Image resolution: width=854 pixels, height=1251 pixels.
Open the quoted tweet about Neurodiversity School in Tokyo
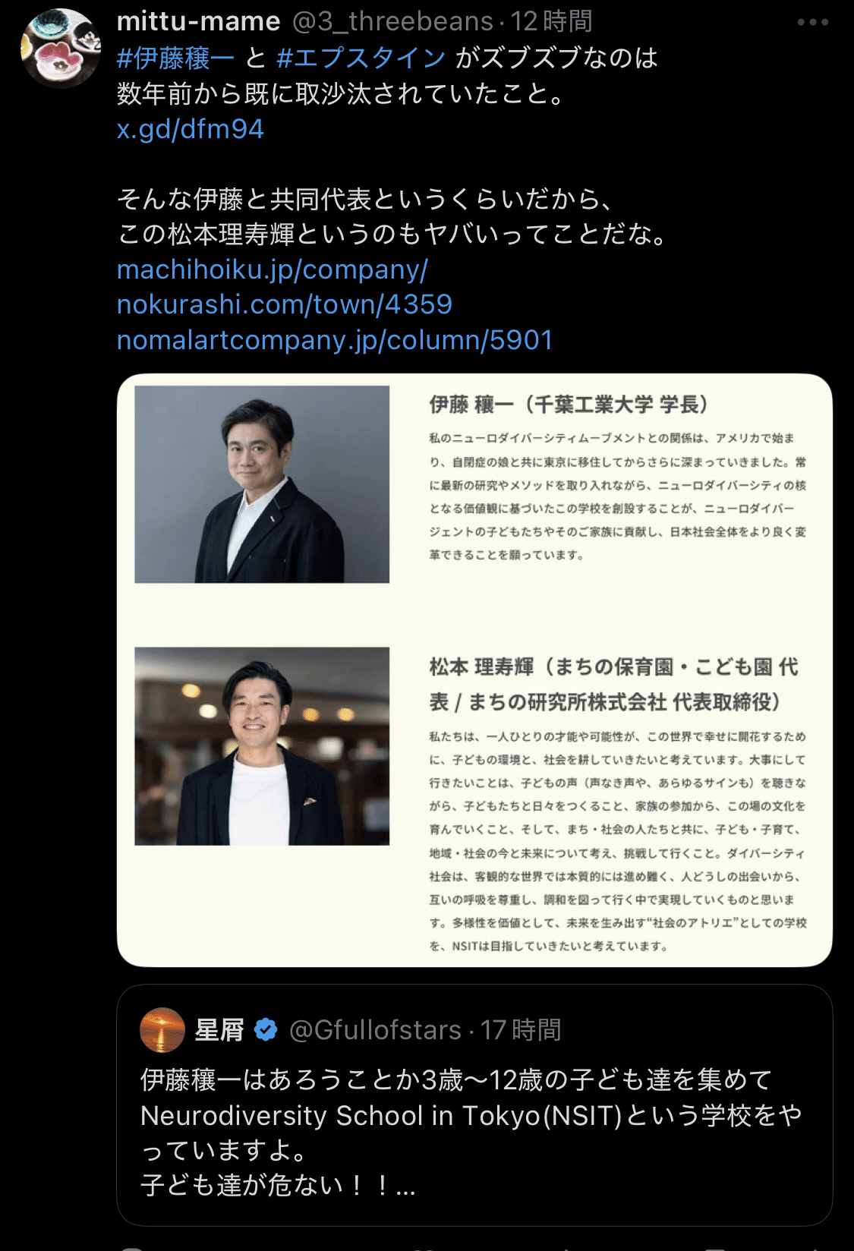(474, 1105)
